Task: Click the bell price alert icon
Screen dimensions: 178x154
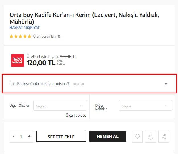Action: (x=150, y=137)
